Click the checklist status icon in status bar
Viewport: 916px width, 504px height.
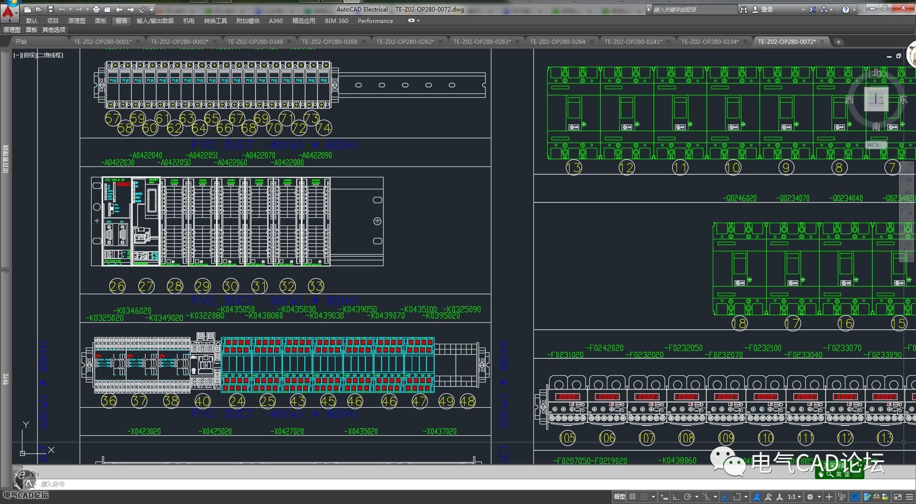[867, 497]
